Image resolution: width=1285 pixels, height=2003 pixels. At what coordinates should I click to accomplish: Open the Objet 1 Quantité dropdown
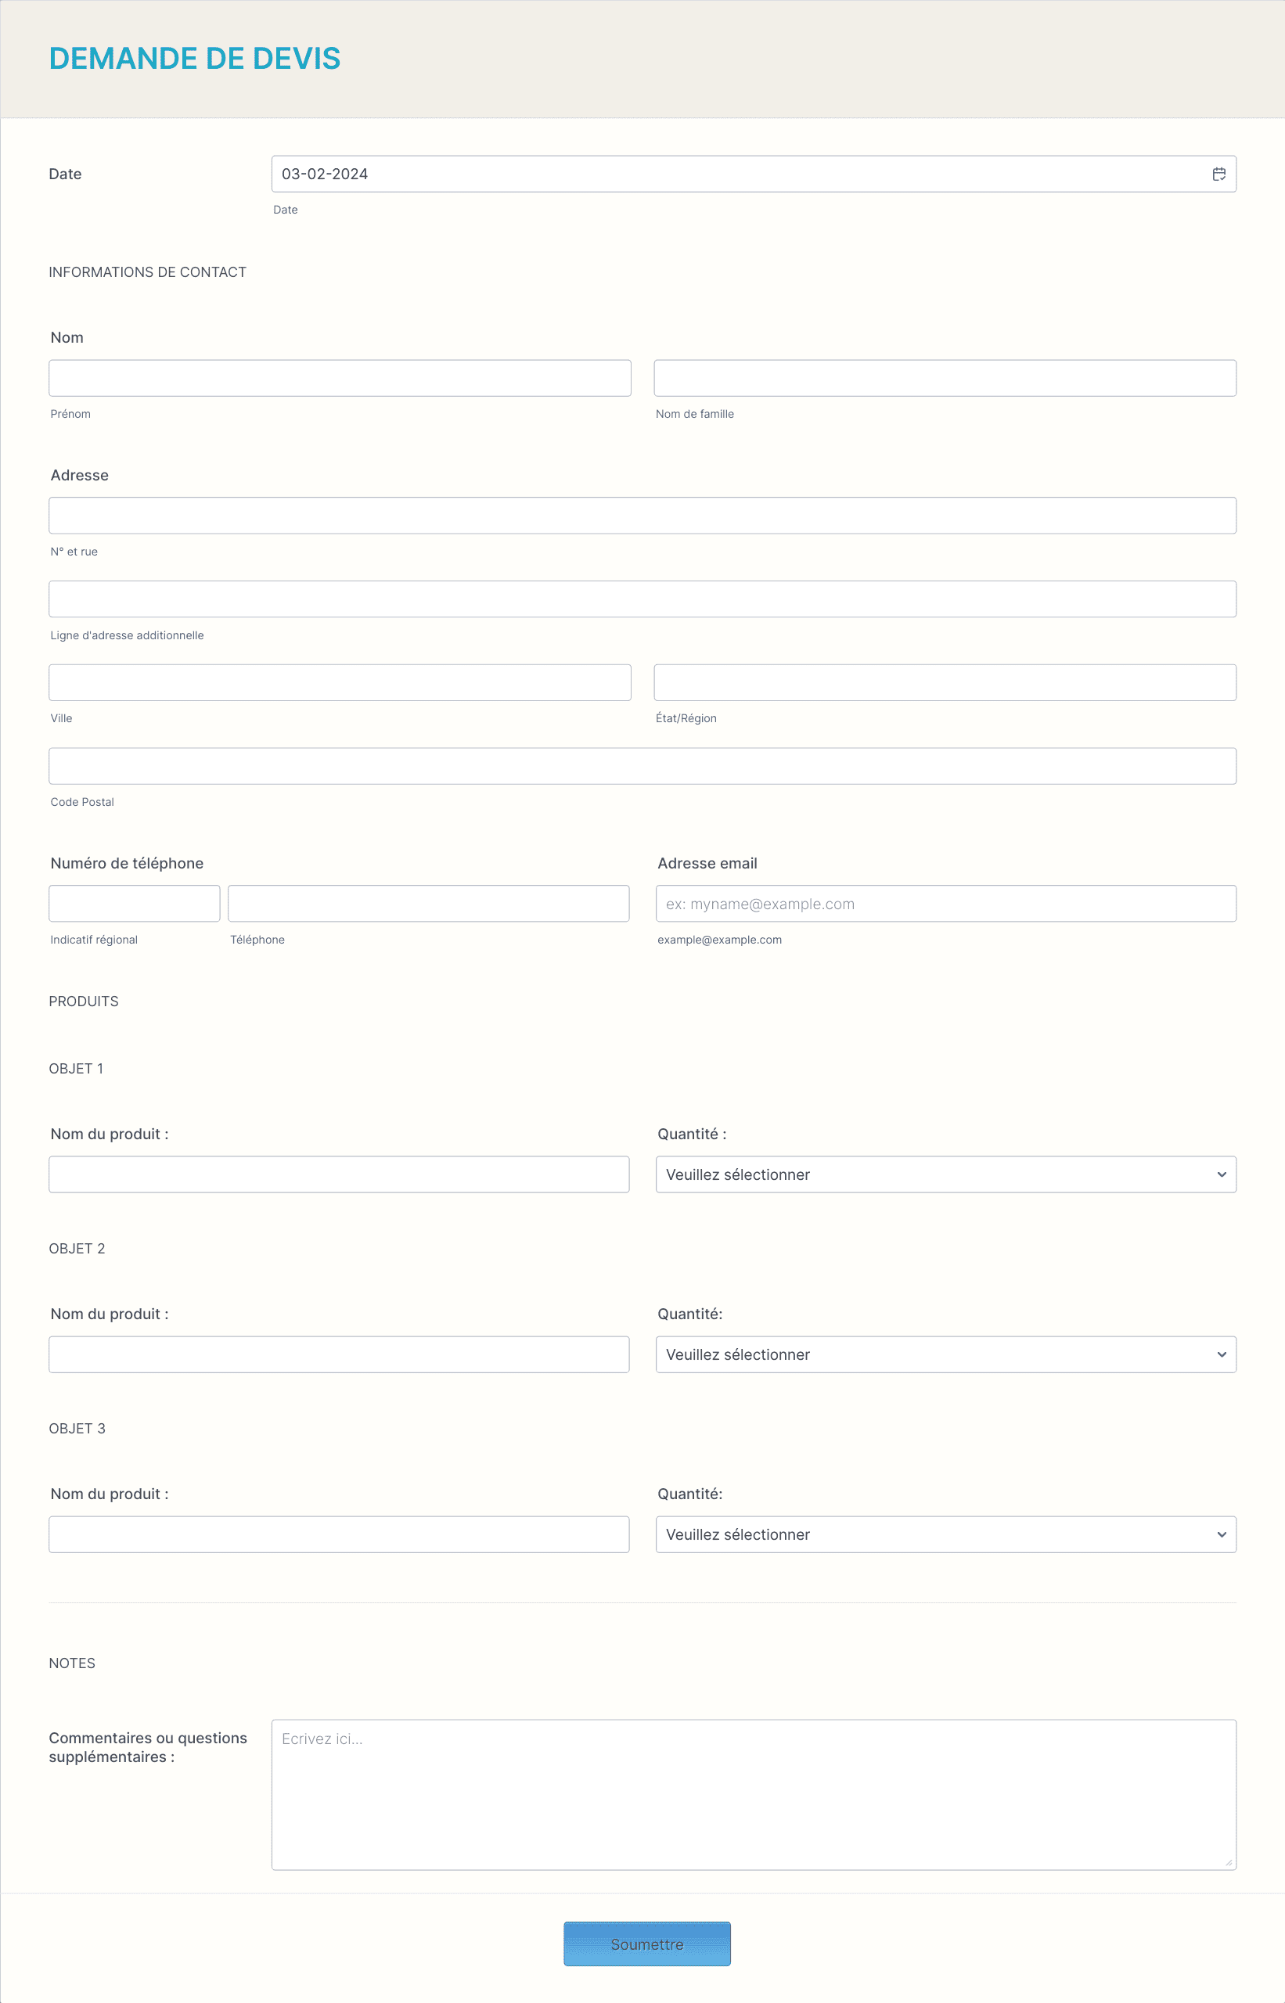945,1174
